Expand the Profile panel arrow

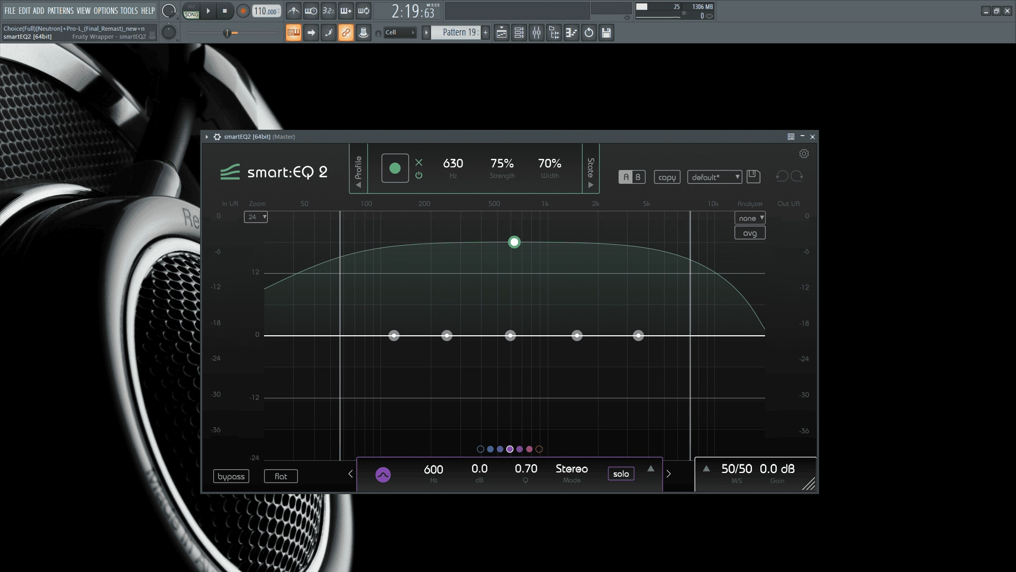click(x=358, y=185)
